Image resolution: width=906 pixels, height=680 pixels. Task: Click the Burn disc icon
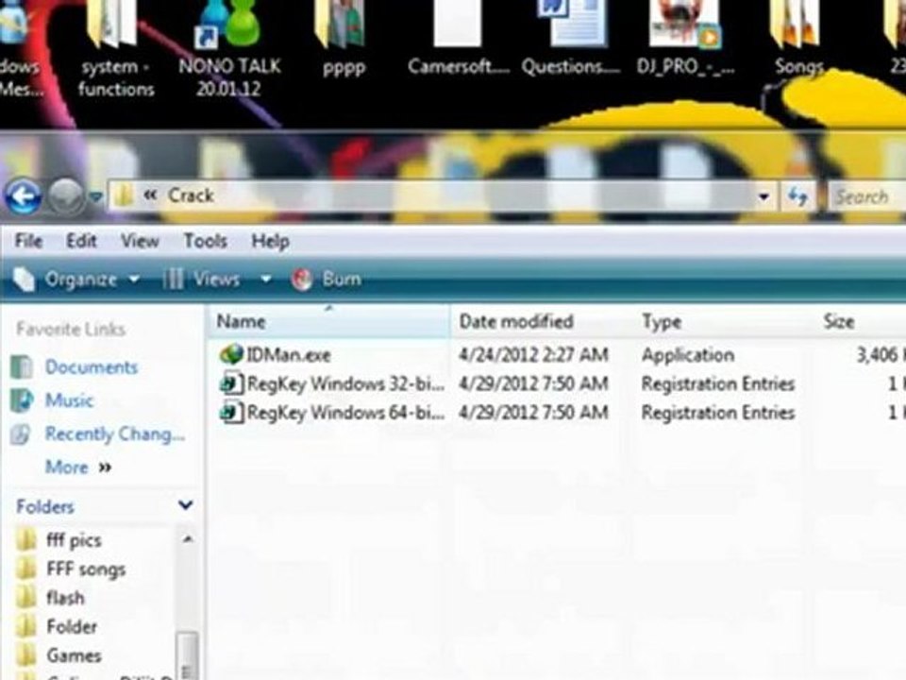coord(302,280)
